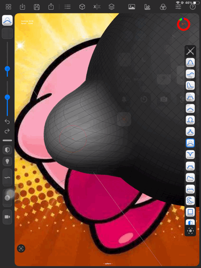Tap the current Smooth tool button

[7, 20]
